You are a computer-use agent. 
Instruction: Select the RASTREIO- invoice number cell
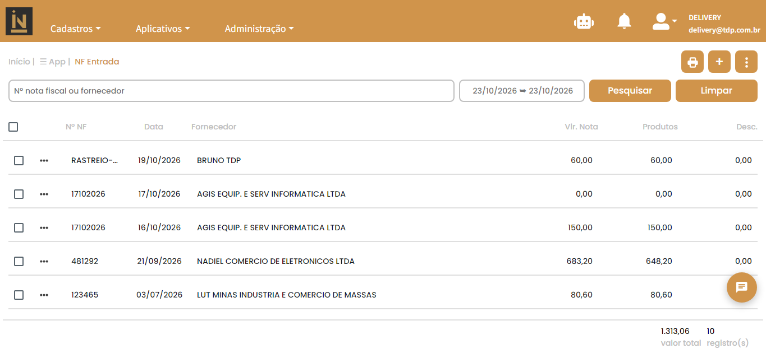coord(95,160)
